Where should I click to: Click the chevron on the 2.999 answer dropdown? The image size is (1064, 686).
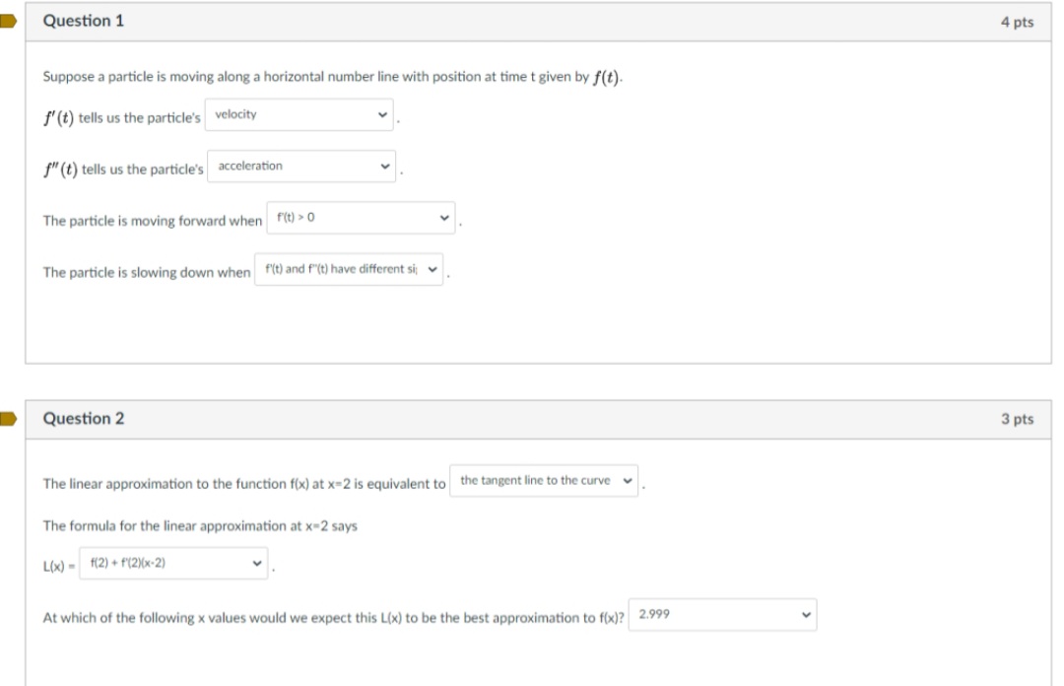(x=805, y=614)
